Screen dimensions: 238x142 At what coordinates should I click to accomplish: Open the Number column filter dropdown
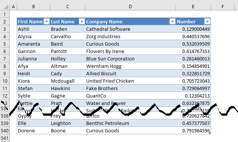(207, 22)
